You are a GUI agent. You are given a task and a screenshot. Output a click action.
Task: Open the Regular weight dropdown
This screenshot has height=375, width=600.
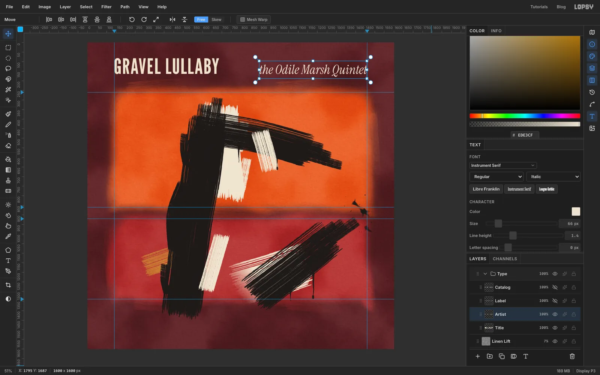(x=496, y=177)
